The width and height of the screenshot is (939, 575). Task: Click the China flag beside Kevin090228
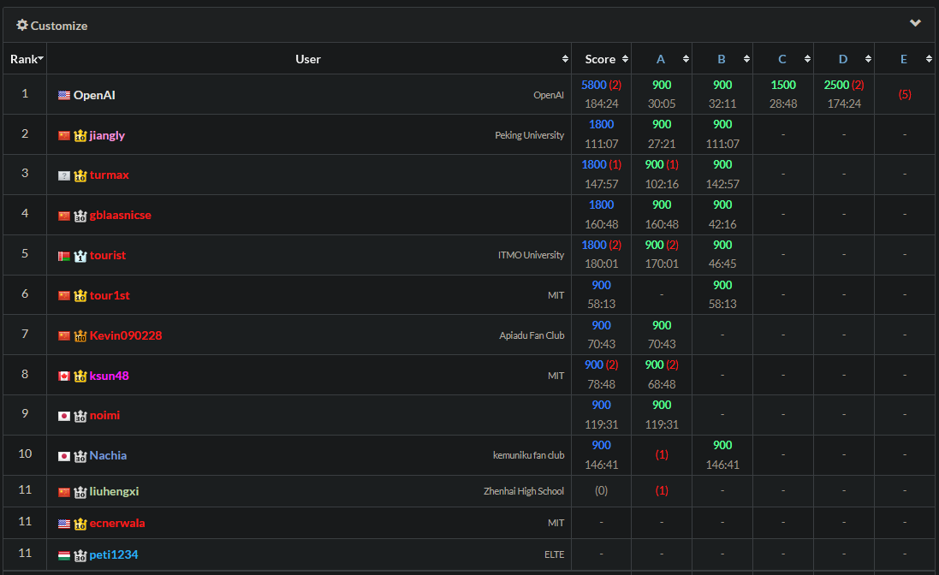pos(64,335)
